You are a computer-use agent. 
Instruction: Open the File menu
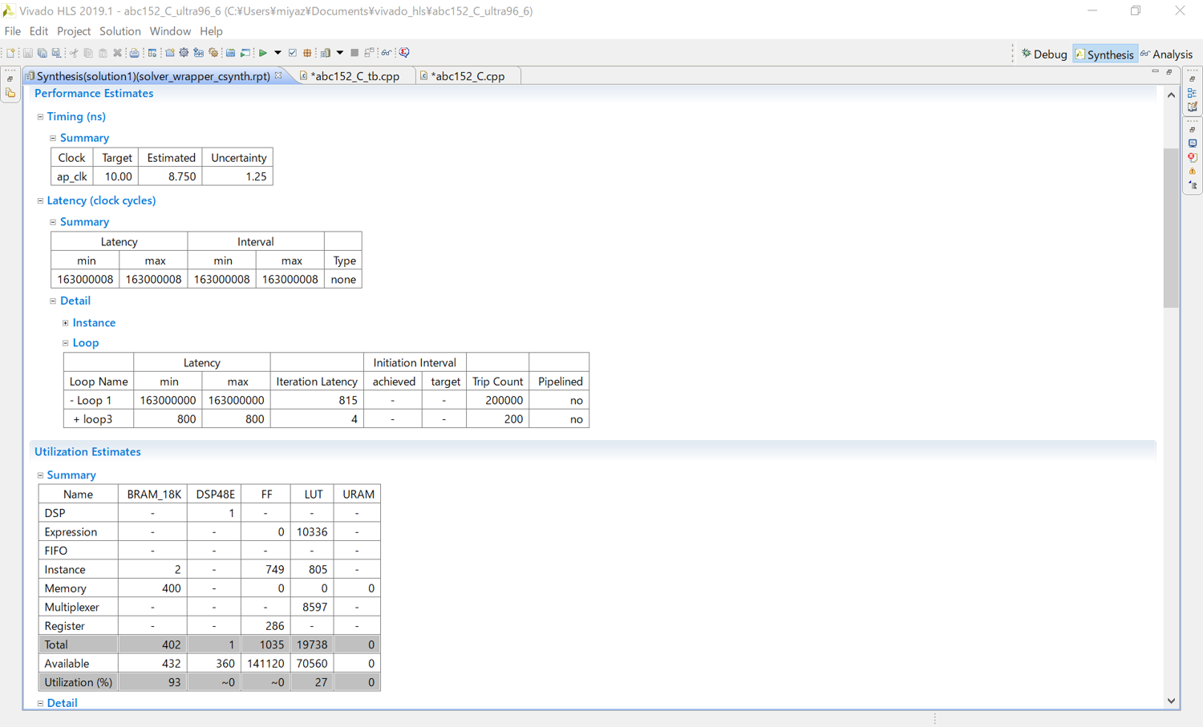13,31
